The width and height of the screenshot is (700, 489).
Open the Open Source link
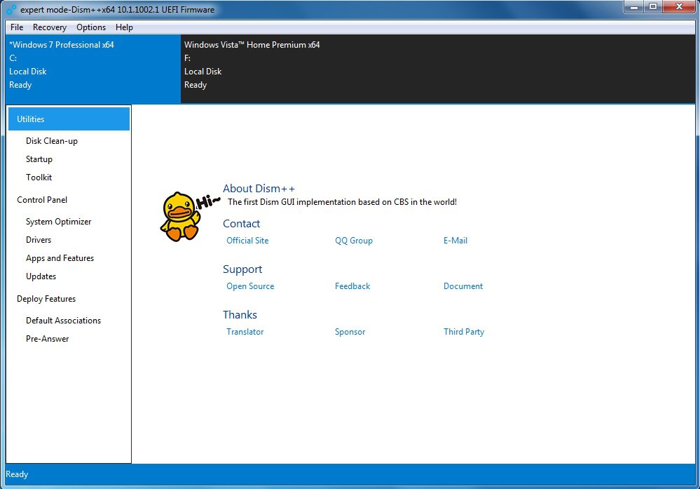250,286
